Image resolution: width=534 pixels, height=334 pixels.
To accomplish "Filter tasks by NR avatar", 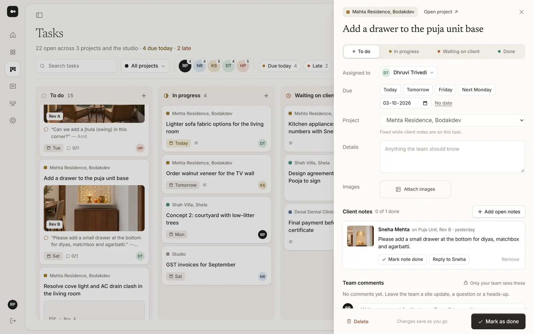I will coord(200,66).
